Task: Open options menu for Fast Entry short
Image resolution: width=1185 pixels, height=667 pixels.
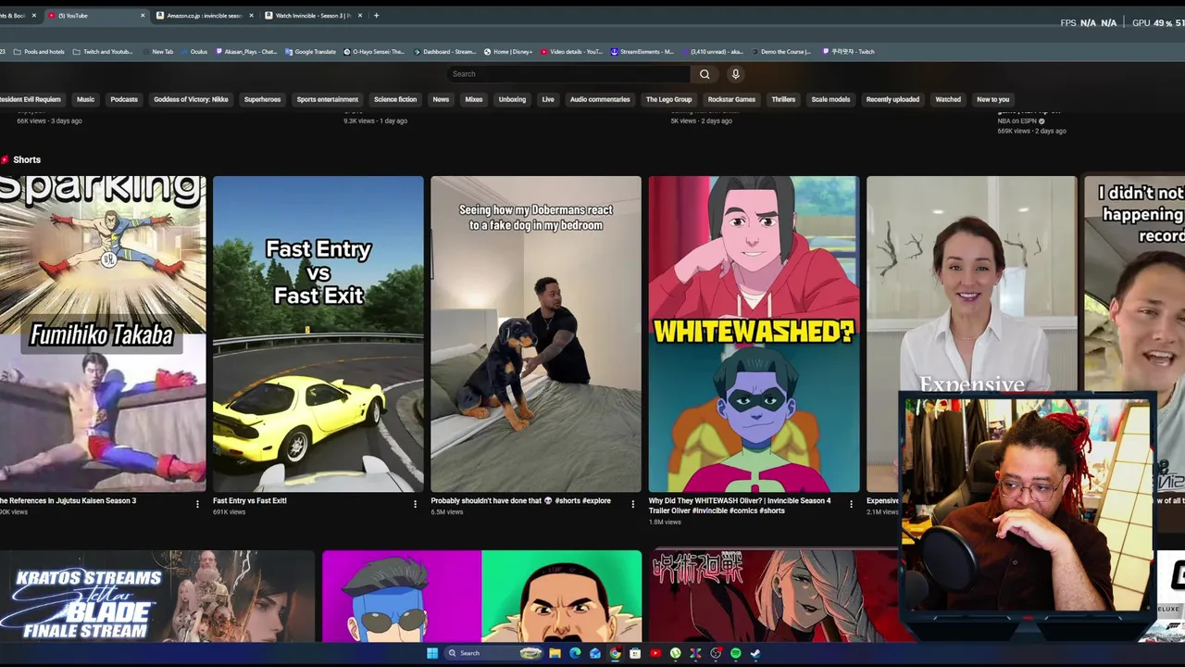Action: coord(415,504)
